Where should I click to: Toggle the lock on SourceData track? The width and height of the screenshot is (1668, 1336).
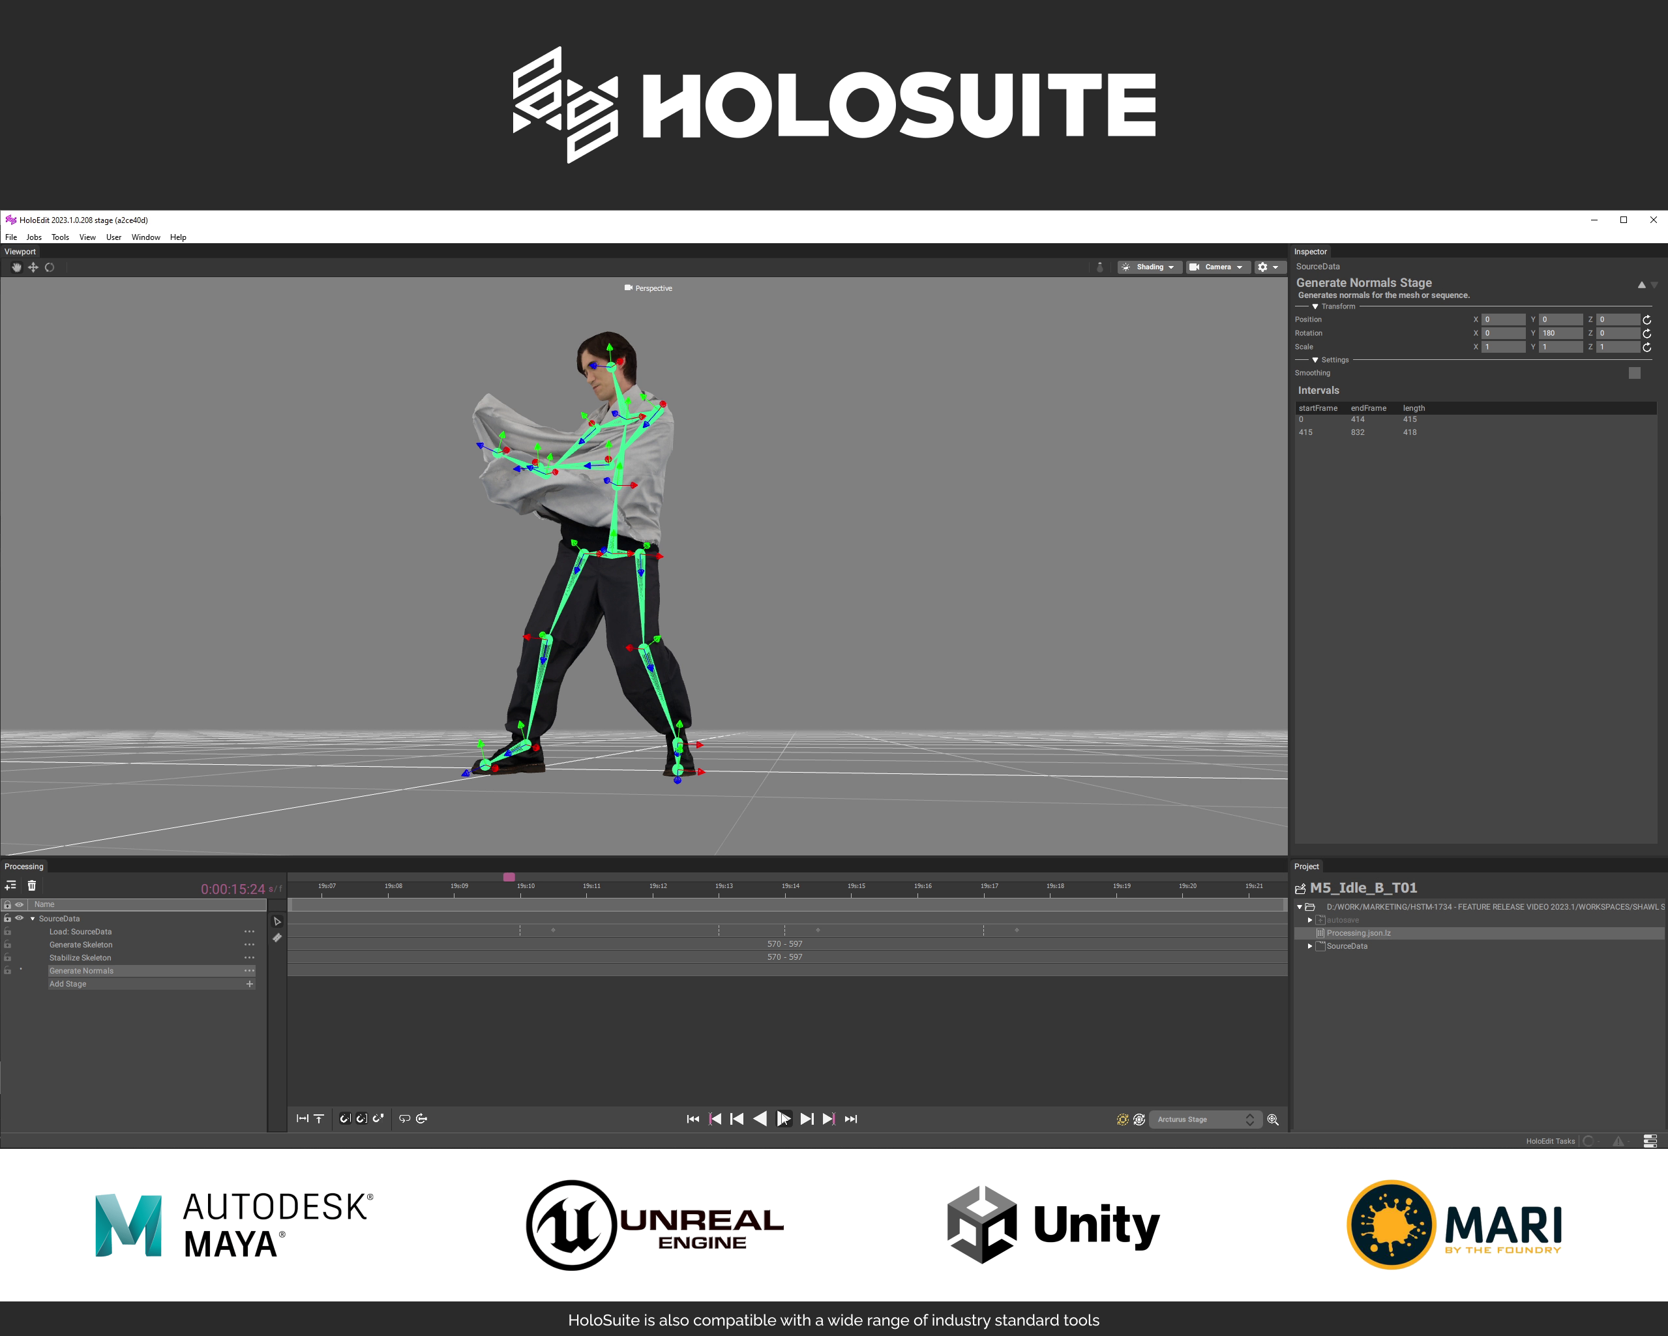(x=8, y=918)
